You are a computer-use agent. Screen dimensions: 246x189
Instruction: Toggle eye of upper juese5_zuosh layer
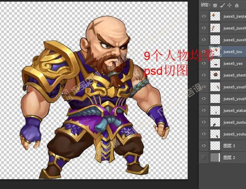click(x=204, y=28)
